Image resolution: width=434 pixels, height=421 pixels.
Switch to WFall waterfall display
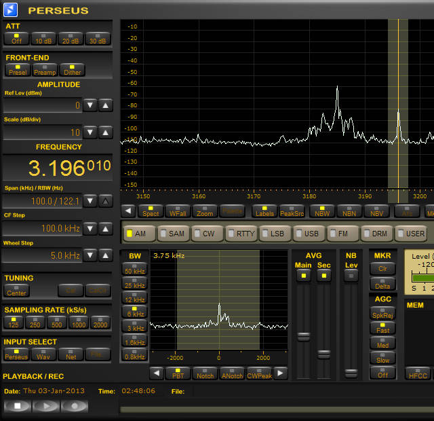(x=178, y=211)
